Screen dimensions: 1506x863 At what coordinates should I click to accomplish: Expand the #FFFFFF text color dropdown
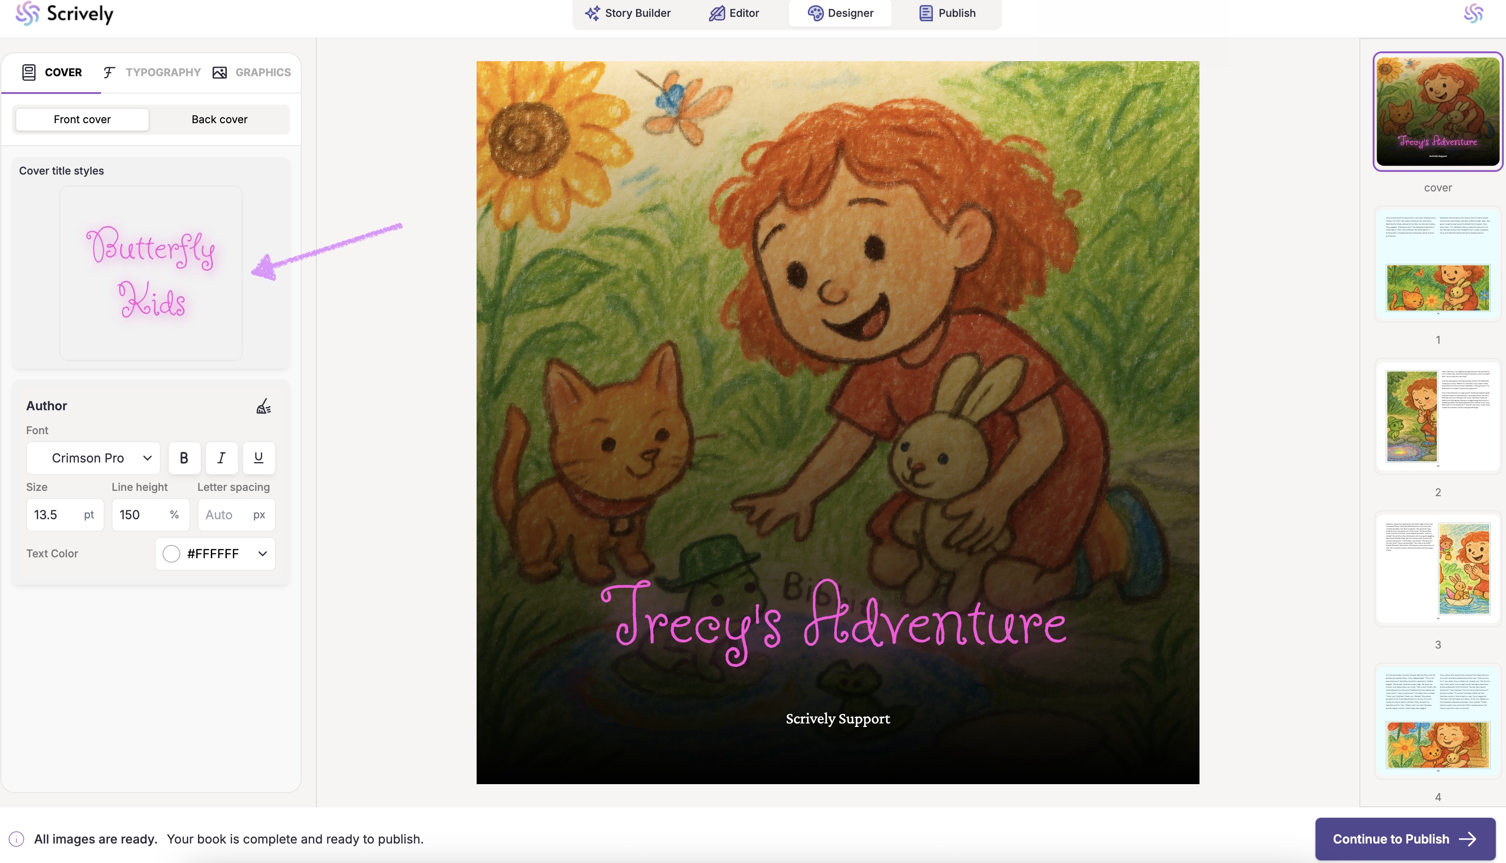tap(262, 553)
